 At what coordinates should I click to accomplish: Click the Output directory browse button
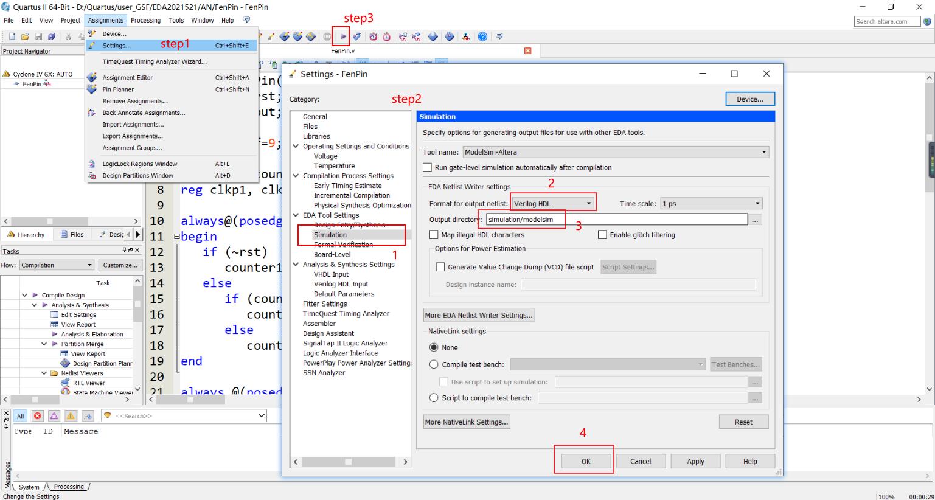pyautogui.click(x=755, y=220)
